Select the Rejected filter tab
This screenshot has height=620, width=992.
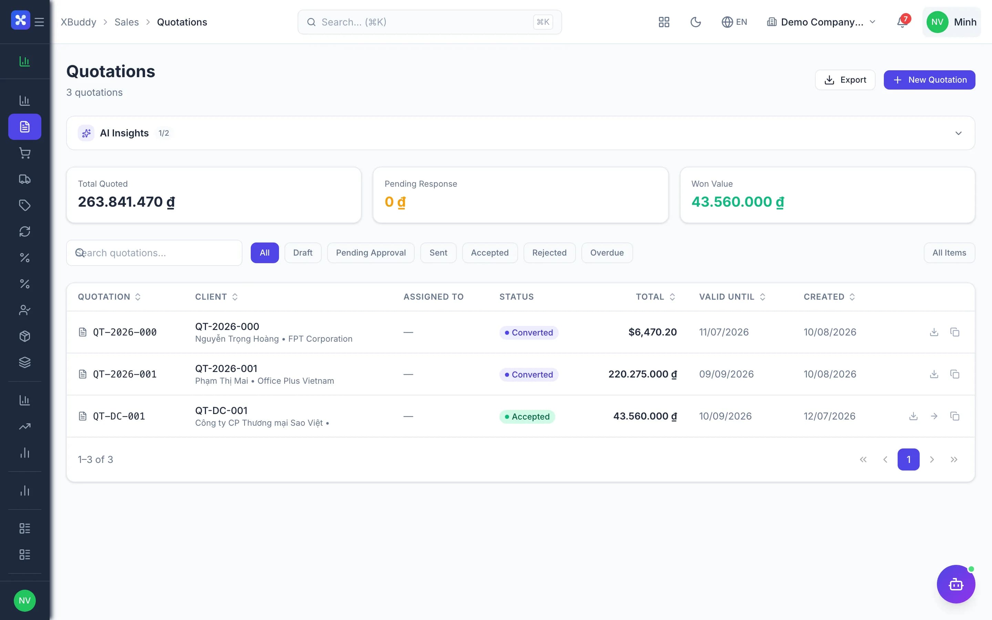549,252
